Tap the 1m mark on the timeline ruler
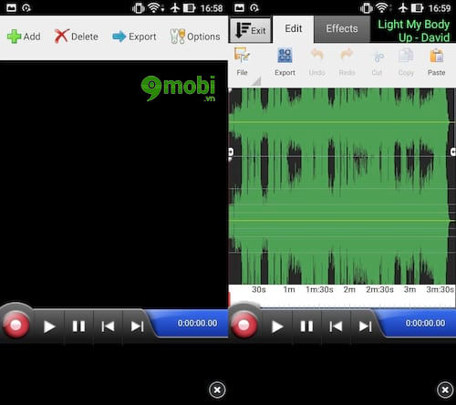The height and width of the screenshot is (405, 456). point(289,289)
